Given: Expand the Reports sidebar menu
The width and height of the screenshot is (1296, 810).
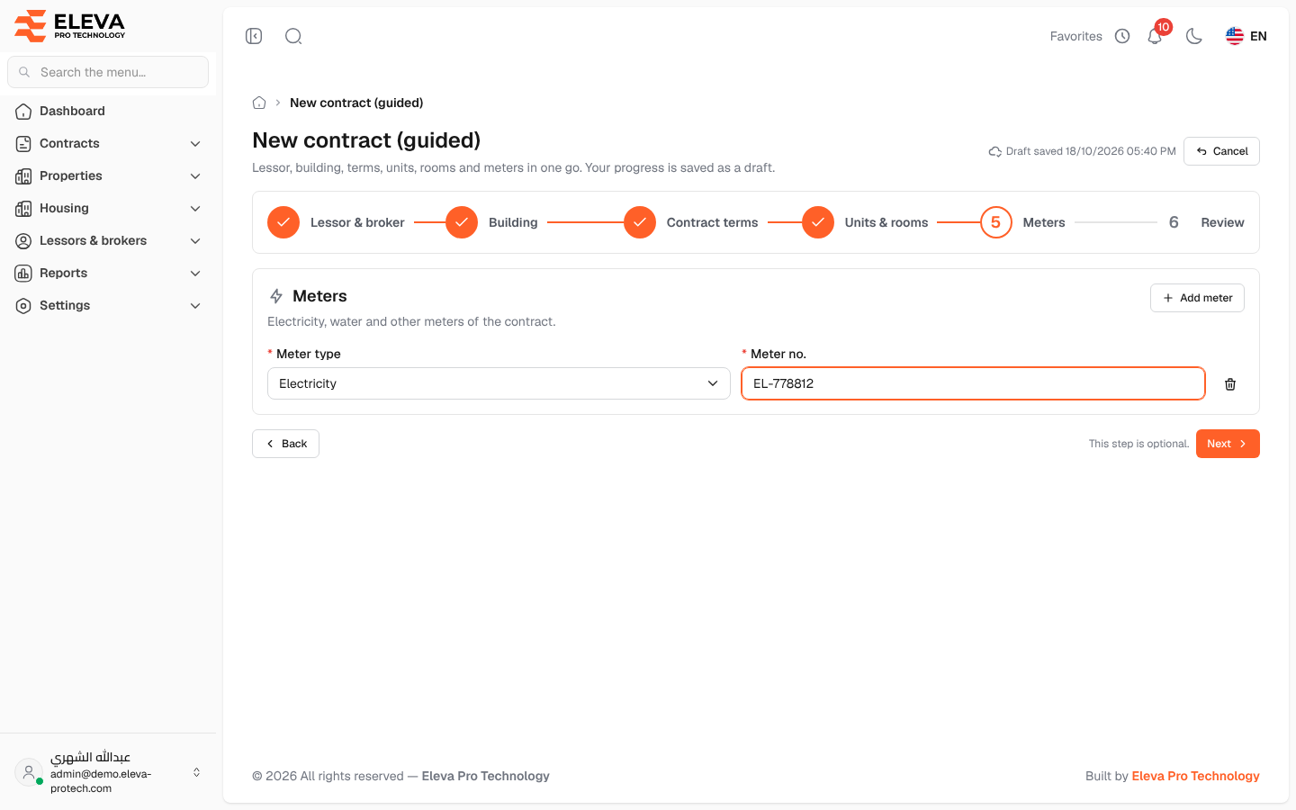Looking at the screenshot, I should 108,273.
